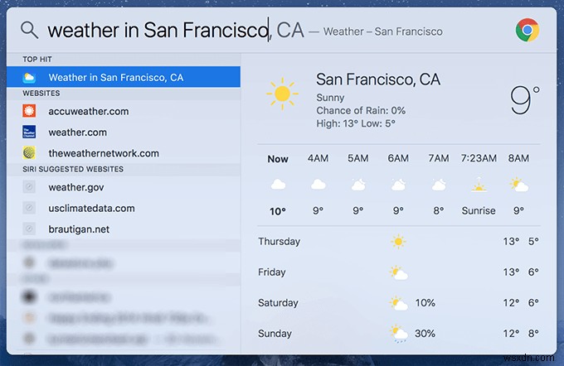Select the top hit Weather in San Francisco, CA
The width and height of the screenshot is (564, 366).
(x=124, y=77)
